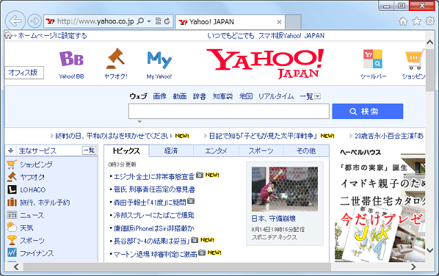
Task: Open the ショッピング icon in the sidebar
Action: click(12, 164)
